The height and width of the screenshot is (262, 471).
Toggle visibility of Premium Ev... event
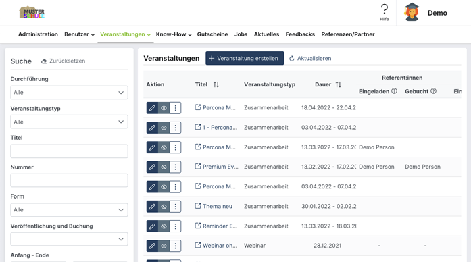pos(164,167)
